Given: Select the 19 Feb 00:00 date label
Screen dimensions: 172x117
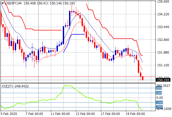Looking at the screenshot, I should (x=135, y=114).
